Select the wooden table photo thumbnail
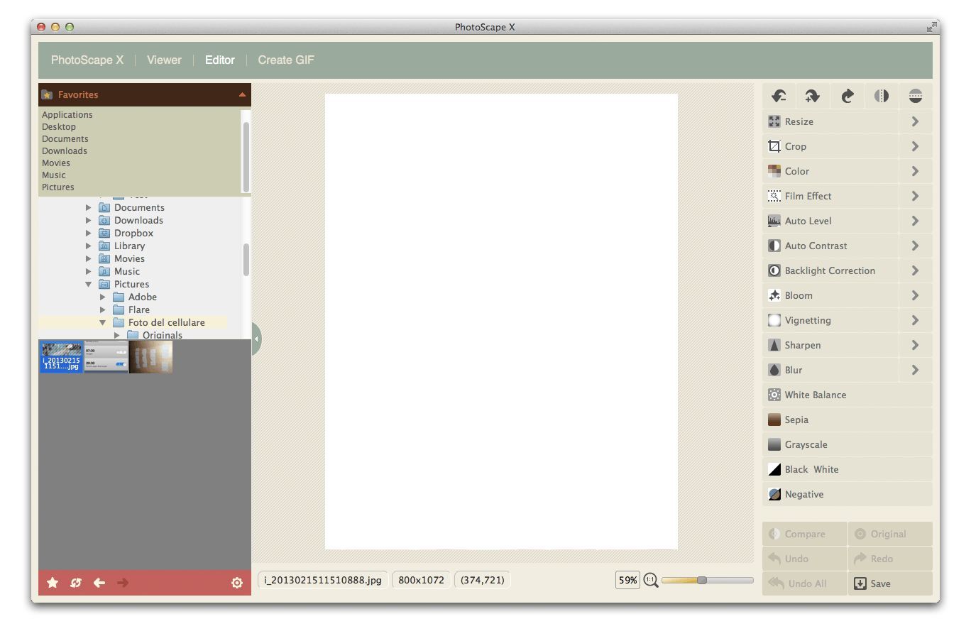The width and height of the screenshot is (971, 636). pos(150,357)
